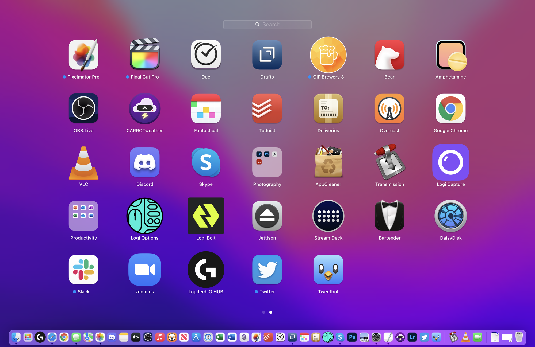Launch GIF Brewery 3
Screen dimensions: 535x347
click(x=328, y=55)
